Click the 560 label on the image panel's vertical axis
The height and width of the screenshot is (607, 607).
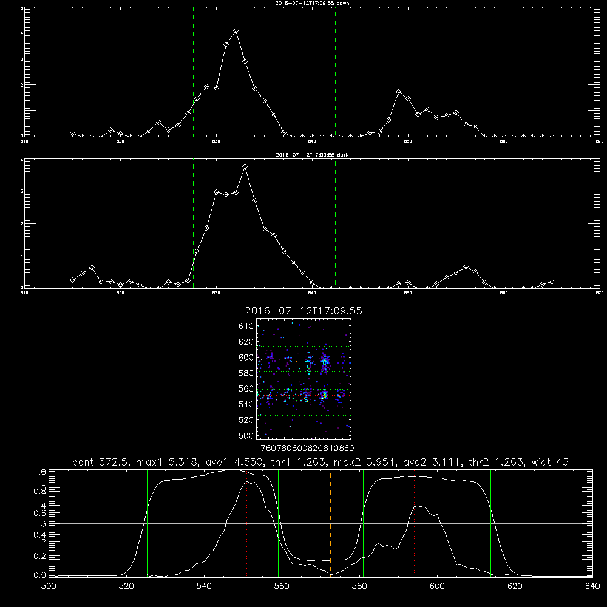click(246, 388)
